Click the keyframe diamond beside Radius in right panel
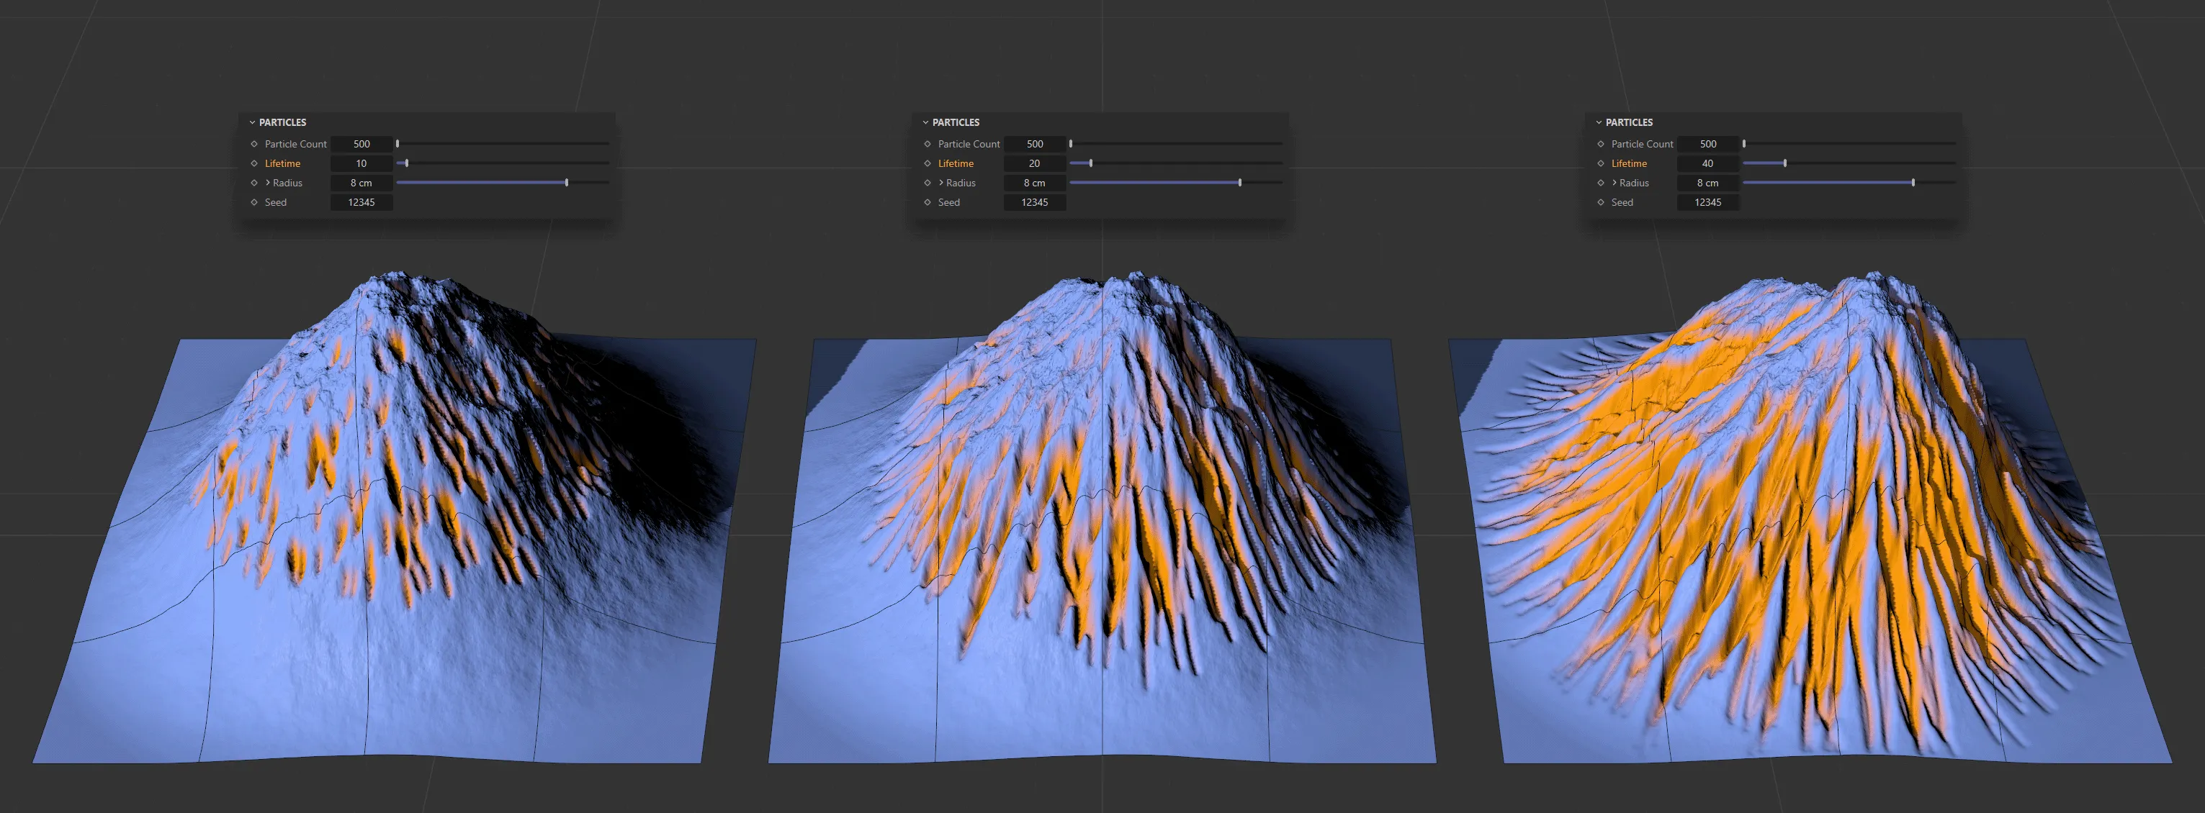Image resolution: width=2205 pixels, height=813 pixels. pyautogui.click(x=1601, y=182)
